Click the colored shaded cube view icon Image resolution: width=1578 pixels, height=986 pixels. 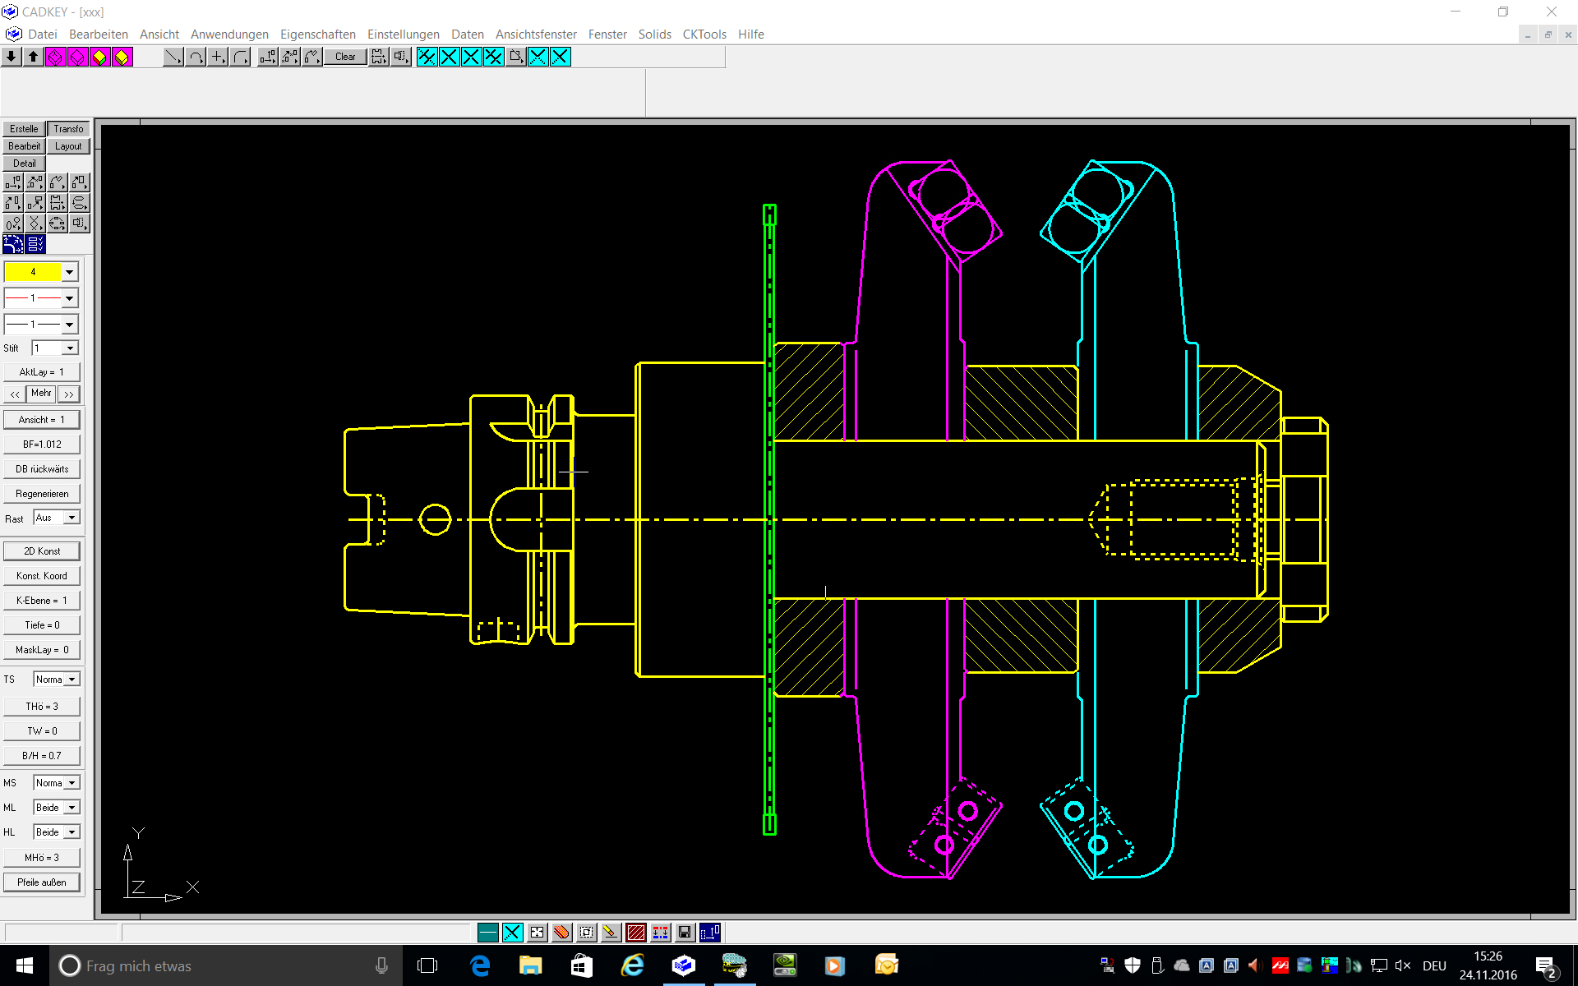click(x=99, y=57)
